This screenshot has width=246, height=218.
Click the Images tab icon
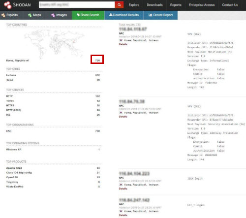pyautogui.click(x=53, y=15)
